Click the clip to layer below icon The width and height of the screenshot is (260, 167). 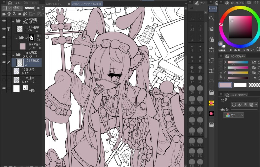click(x=4, y=14)
